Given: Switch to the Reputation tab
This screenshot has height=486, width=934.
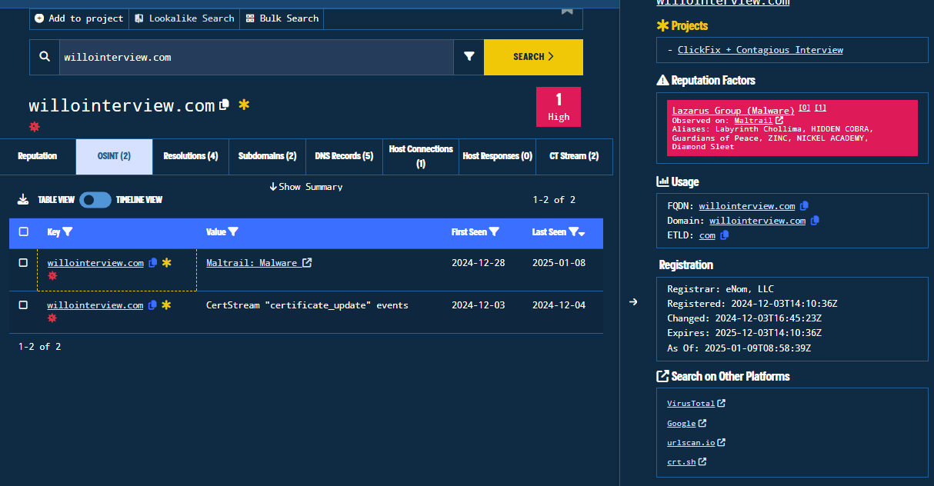Looking at the screenshot, I should click(38, 156).
